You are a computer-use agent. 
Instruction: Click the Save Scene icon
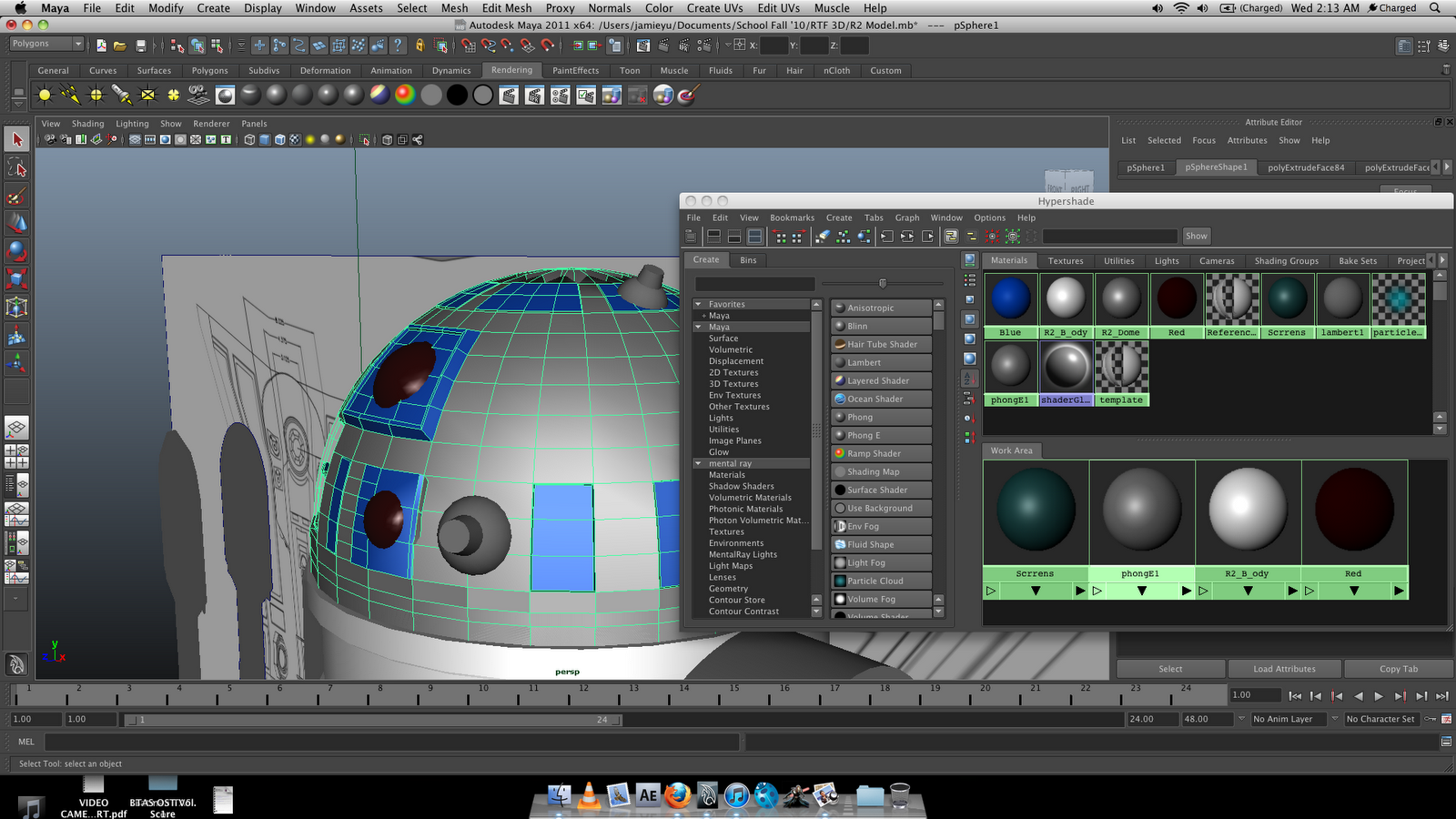point(140,45)
